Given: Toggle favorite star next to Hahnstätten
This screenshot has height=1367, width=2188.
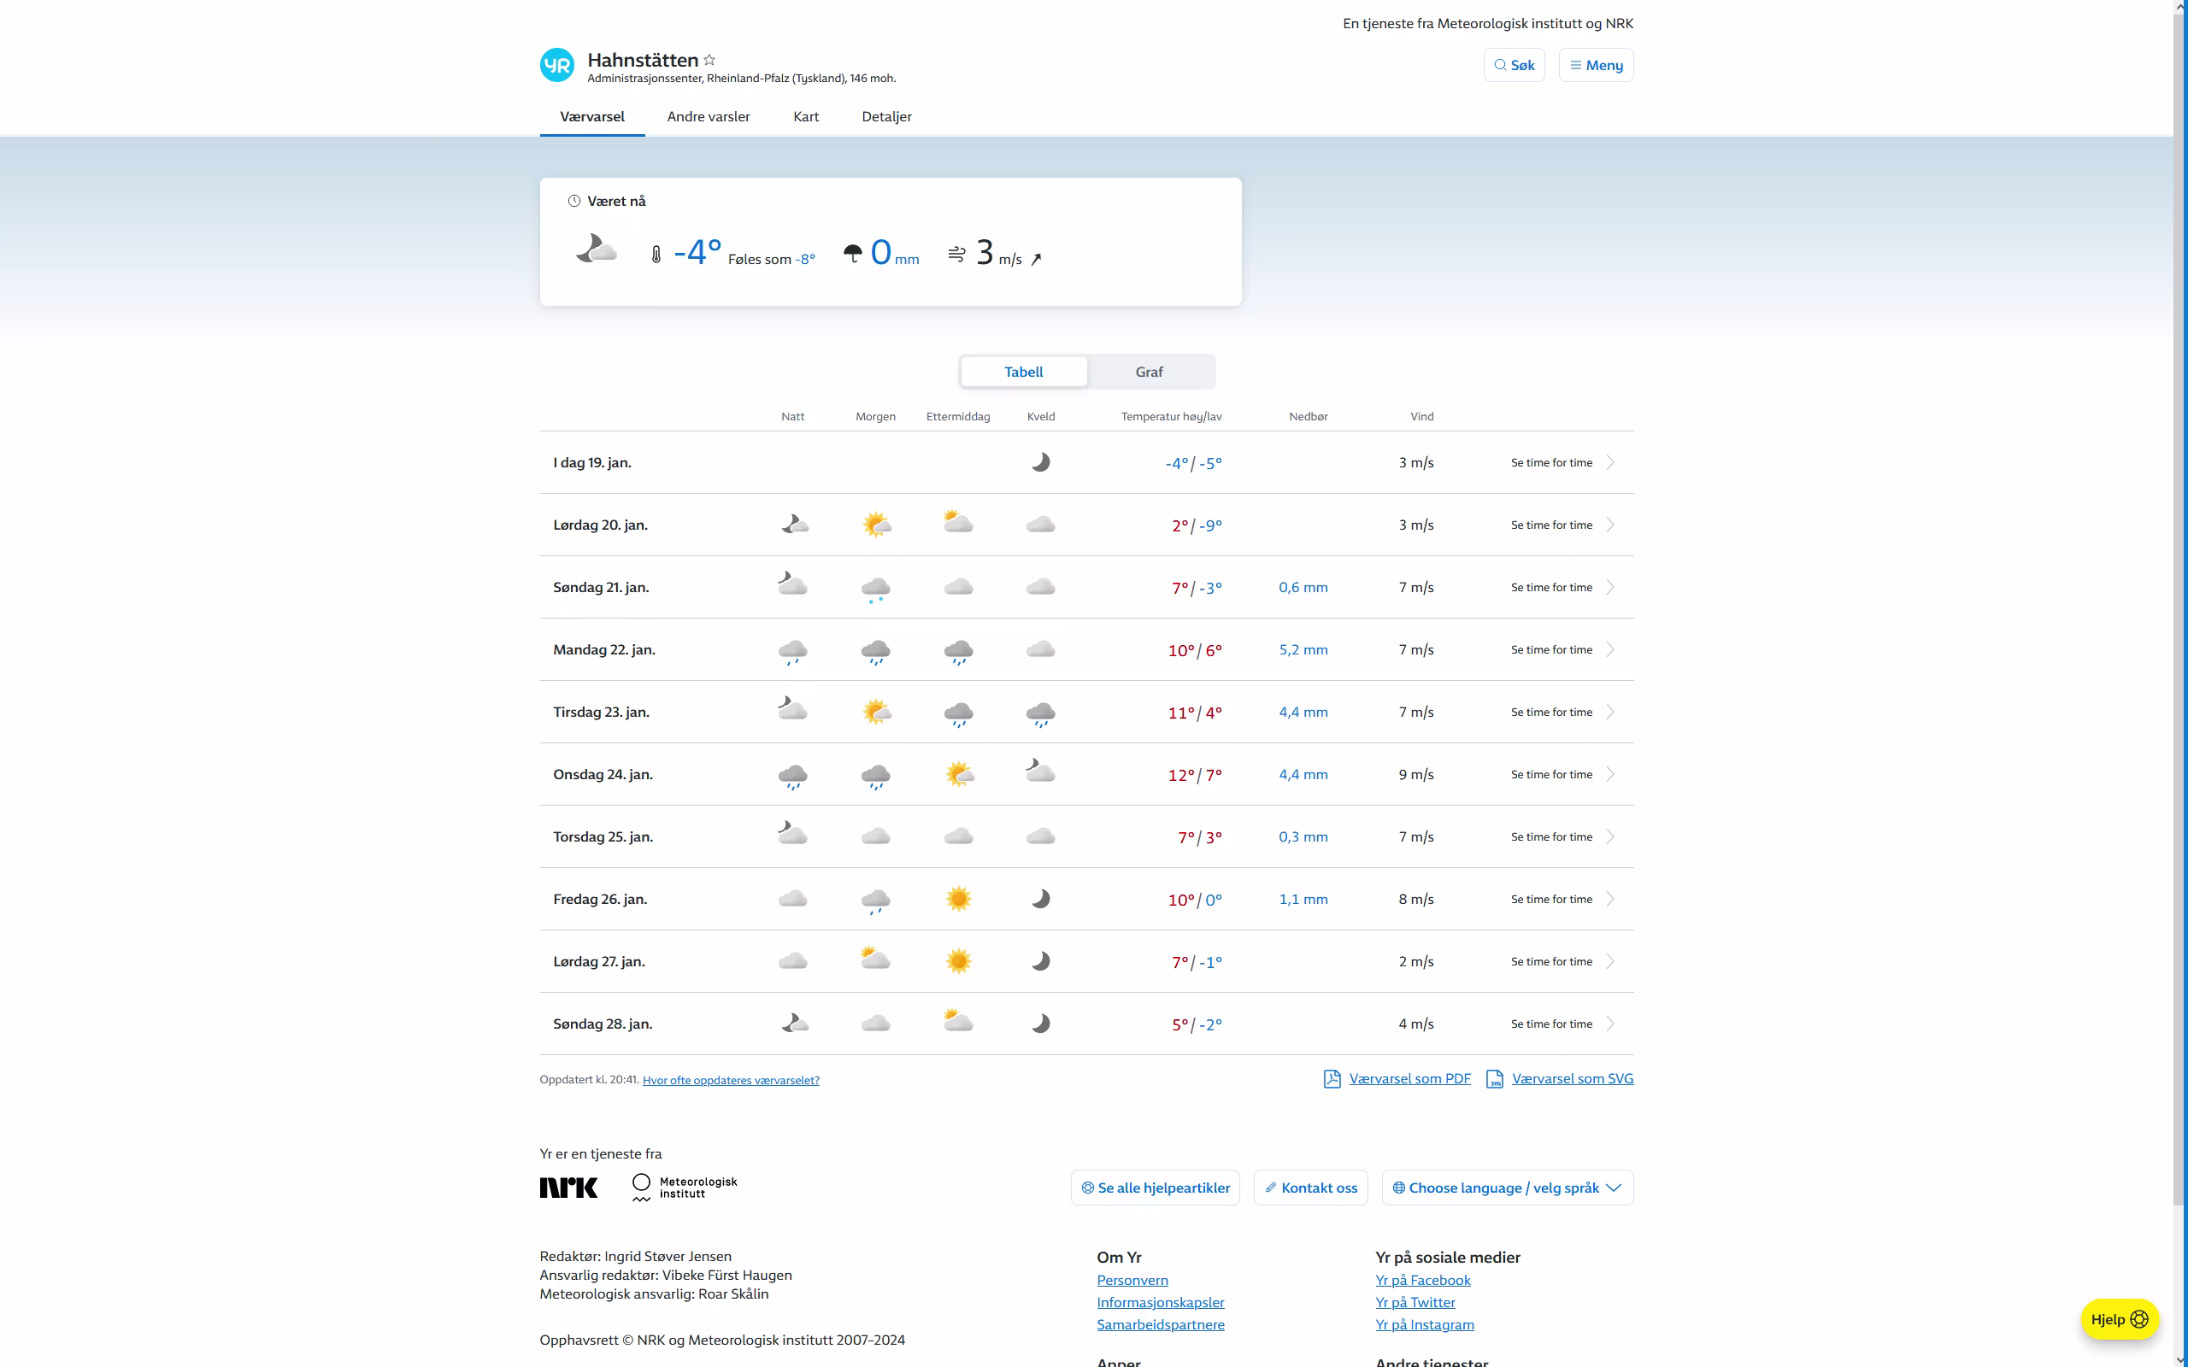Looking at the screenshot, I should coord(709,60).
